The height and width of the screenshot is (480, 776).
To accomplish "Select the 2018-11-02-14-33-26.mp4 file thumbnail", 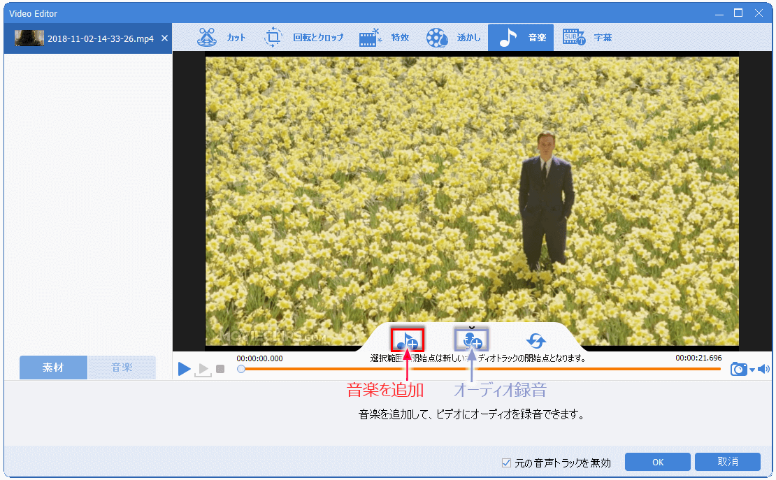I will (29, 38).
